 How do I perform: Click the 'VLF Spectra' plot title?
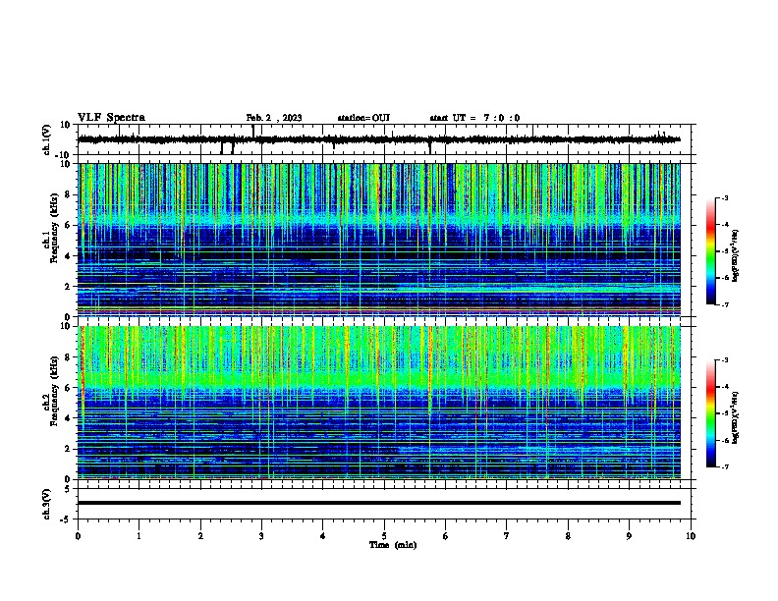coord(111,118)
